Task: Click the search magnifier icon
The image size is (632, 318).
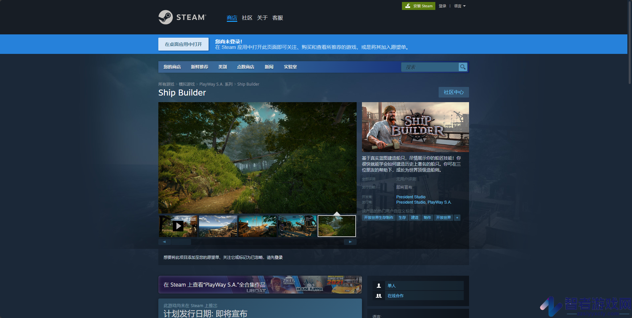Action: [x=463, y=67]
